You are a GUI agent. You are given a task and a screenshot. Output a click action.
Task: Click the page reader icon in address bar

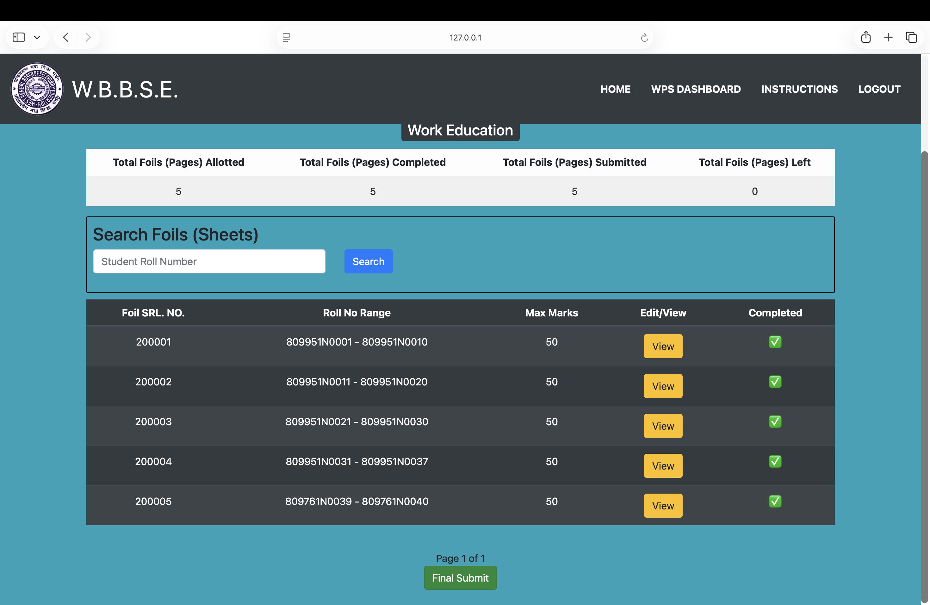[286, 38]
